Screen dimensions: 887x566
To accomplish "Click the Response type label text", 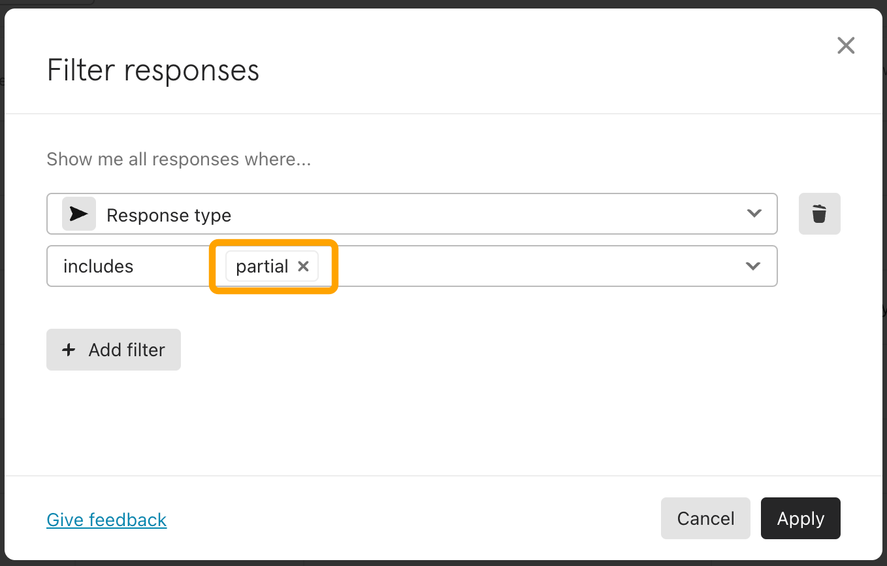I will 169,215.
